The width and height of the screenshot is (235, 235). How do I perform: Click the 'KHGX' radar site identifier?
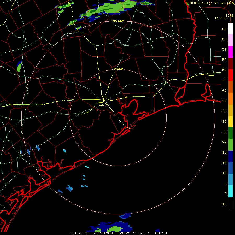point(125,233)
